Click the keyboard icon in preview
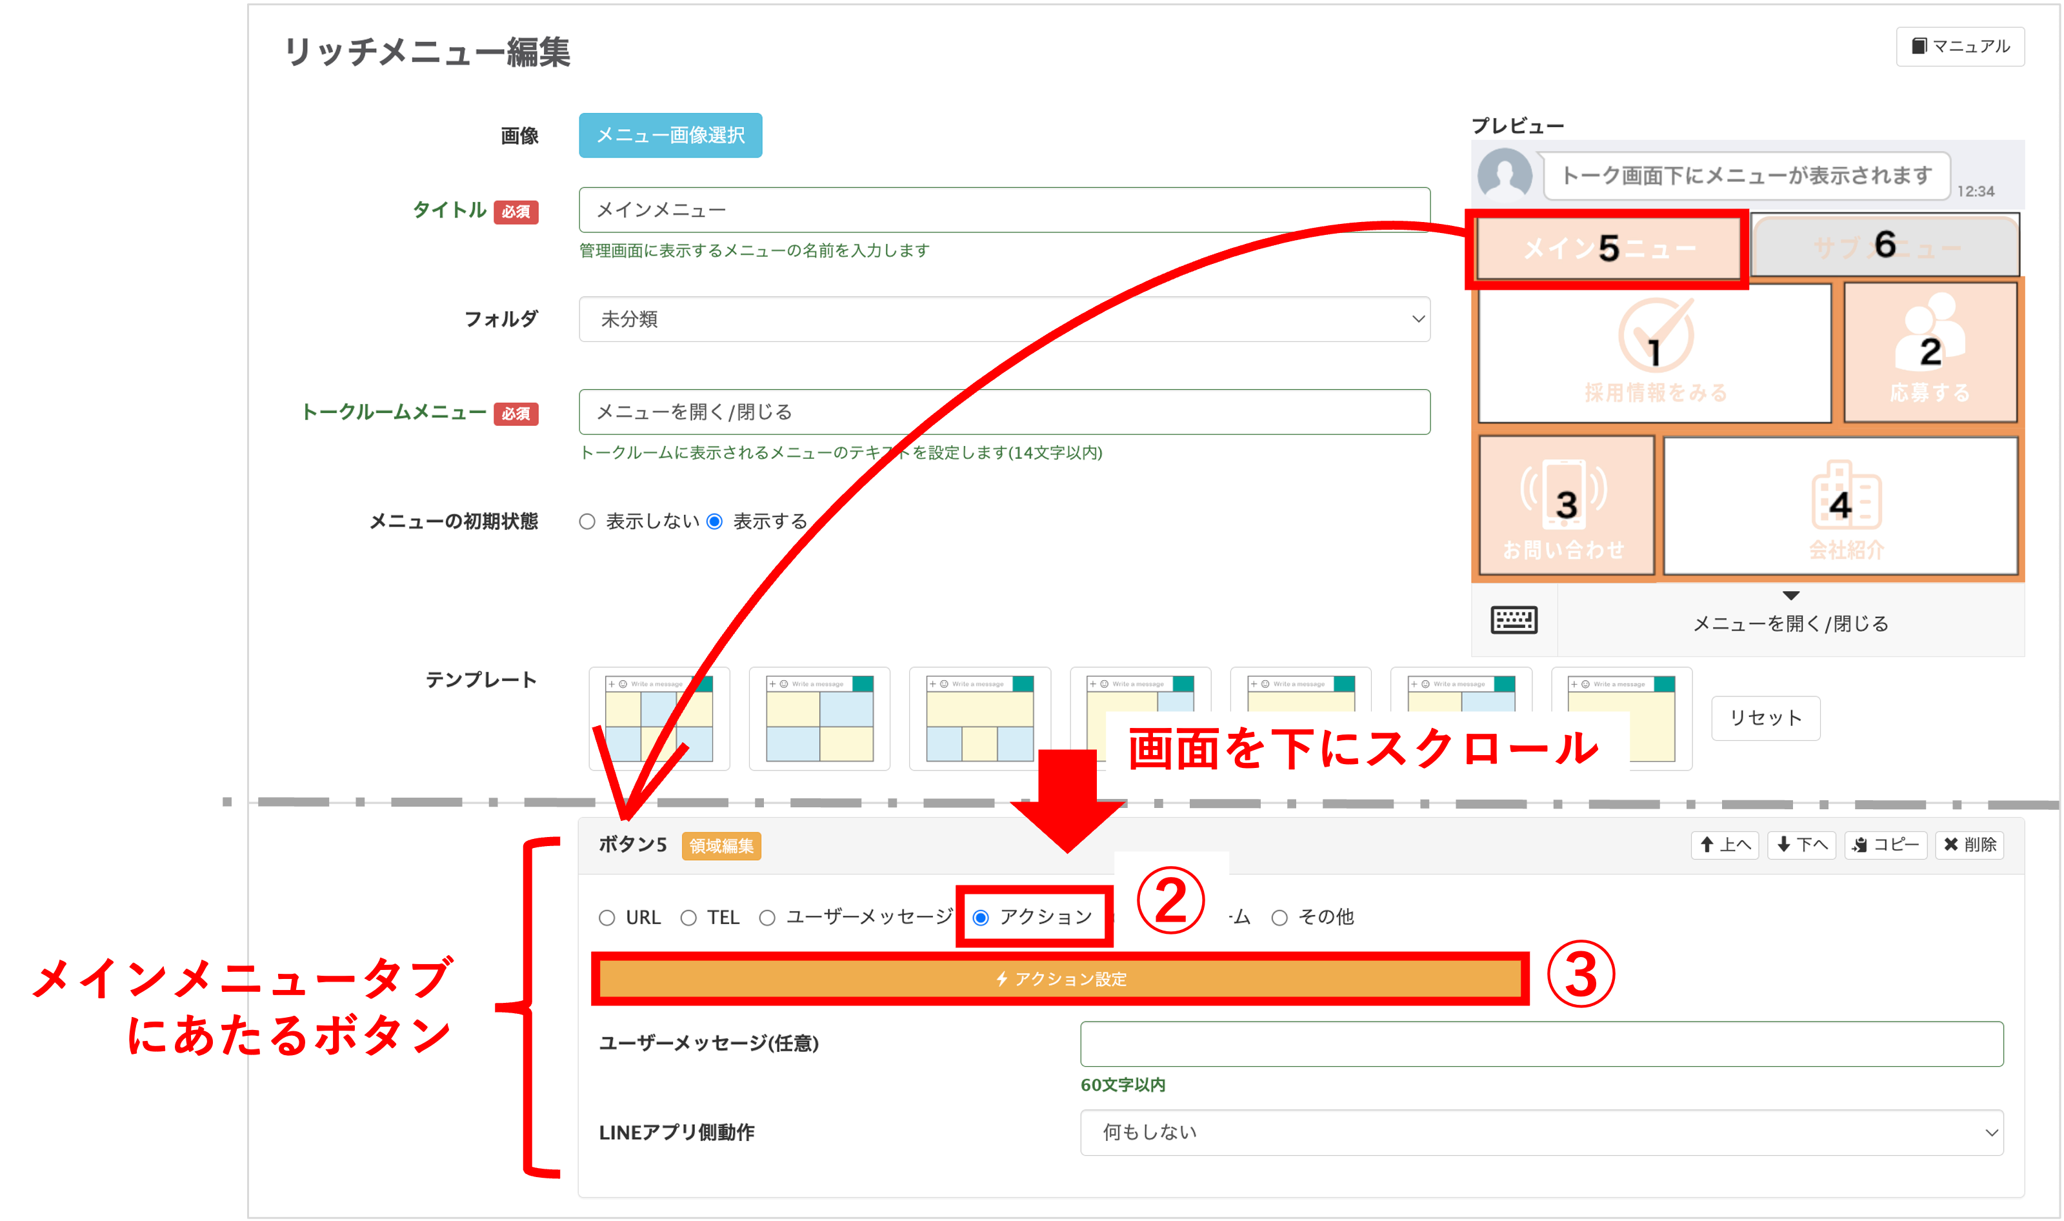 coord(1513,620)
